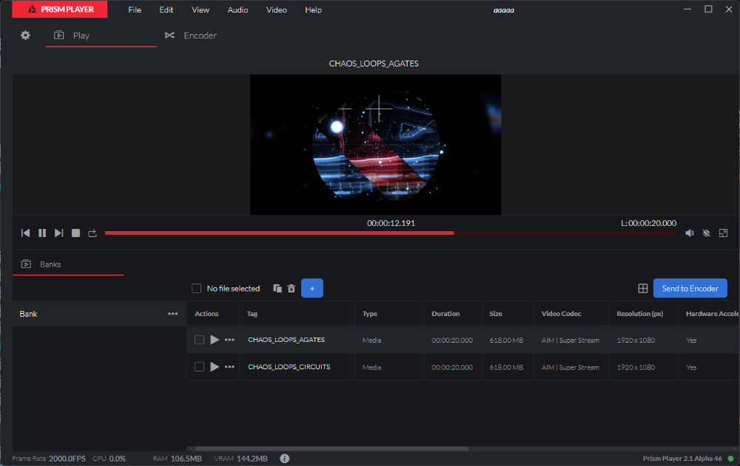This screenshot has height=466, width=740.
Task: Click the CHAOS_LOOPS_AGATES title above preview
Action: click(x=374, y=64)
